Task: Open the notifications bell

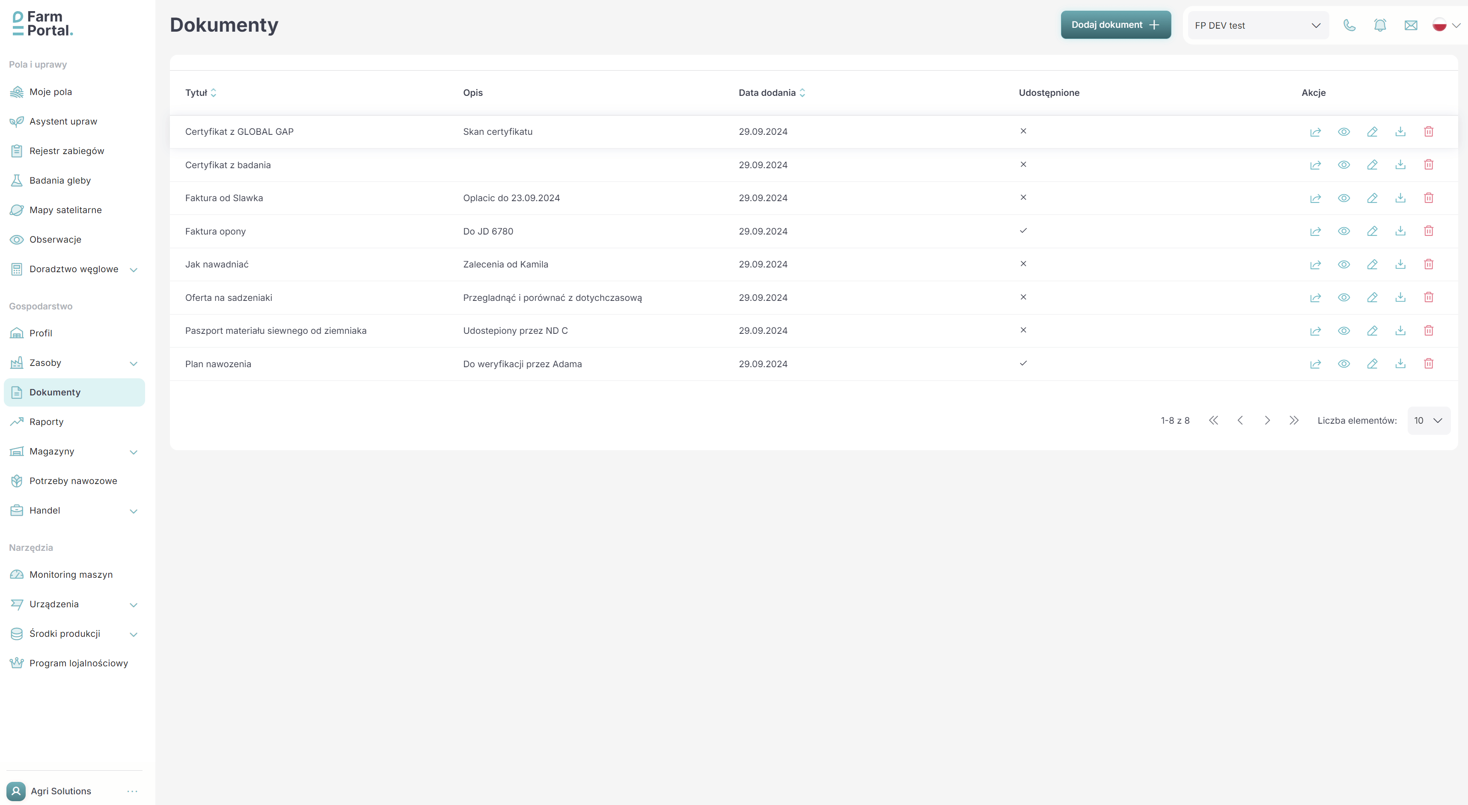Action: [x=1380, y=25]
